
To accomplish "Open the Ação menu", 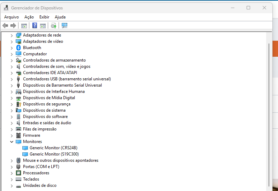I will [29, 17].
